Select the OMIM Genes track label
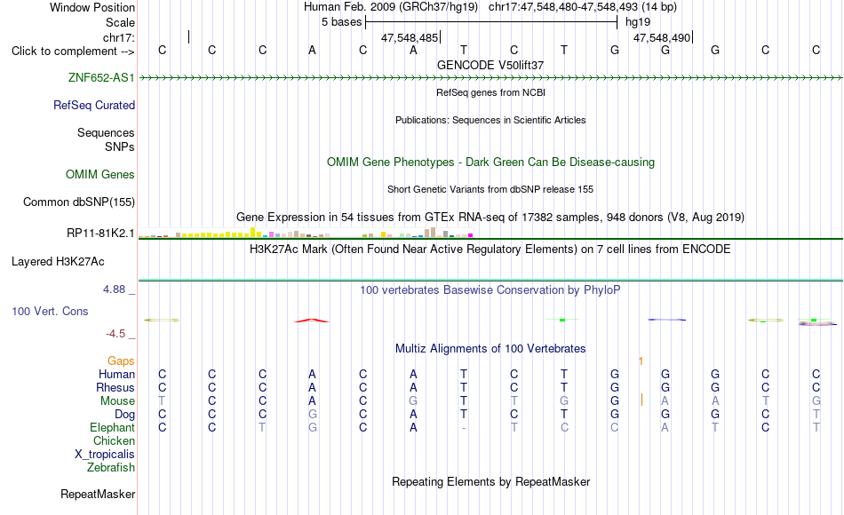The image size is (844, 515). [100, 174]
